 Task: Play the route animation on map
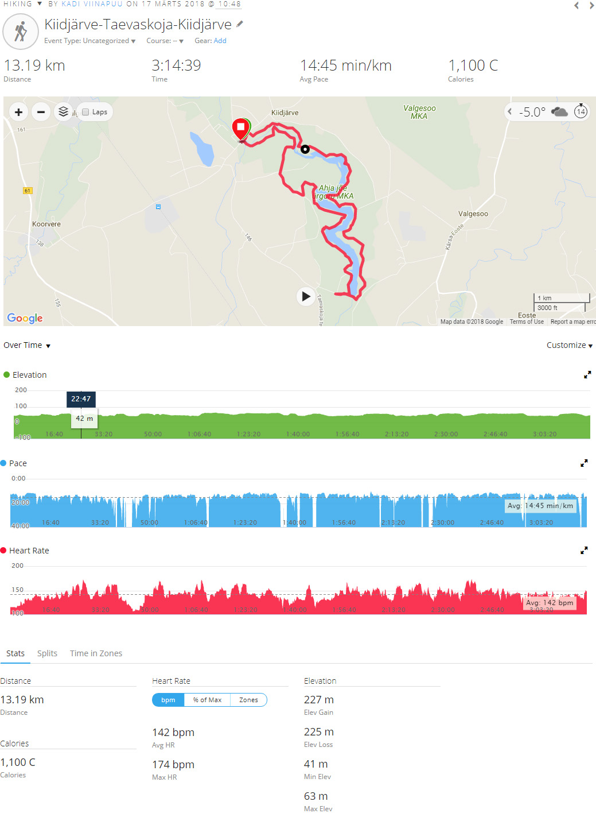[306, 296]
